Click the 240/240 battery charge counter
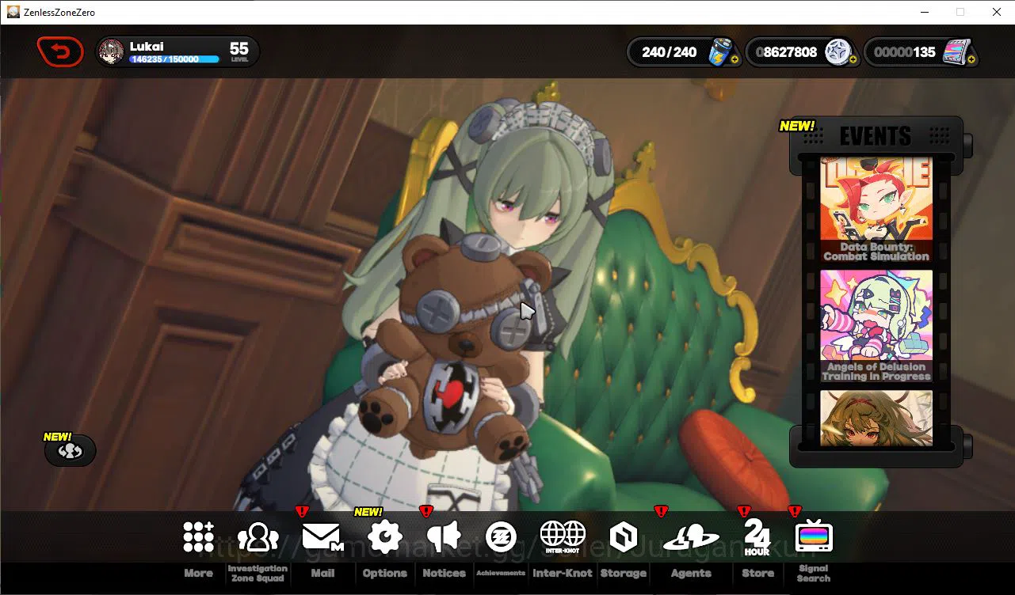Screen dimensions: 1015x595 (670, 52)
